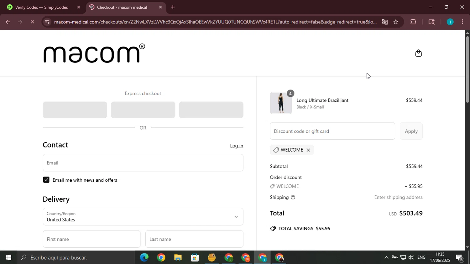
Task: Remove the WELCOME discount code tag
Action: 308,150
